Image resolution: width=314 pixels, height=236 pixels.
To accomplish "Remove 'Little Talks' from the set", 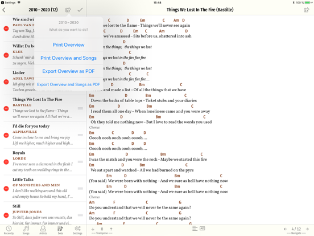I will pyautogui.click(x=6, y=189).
